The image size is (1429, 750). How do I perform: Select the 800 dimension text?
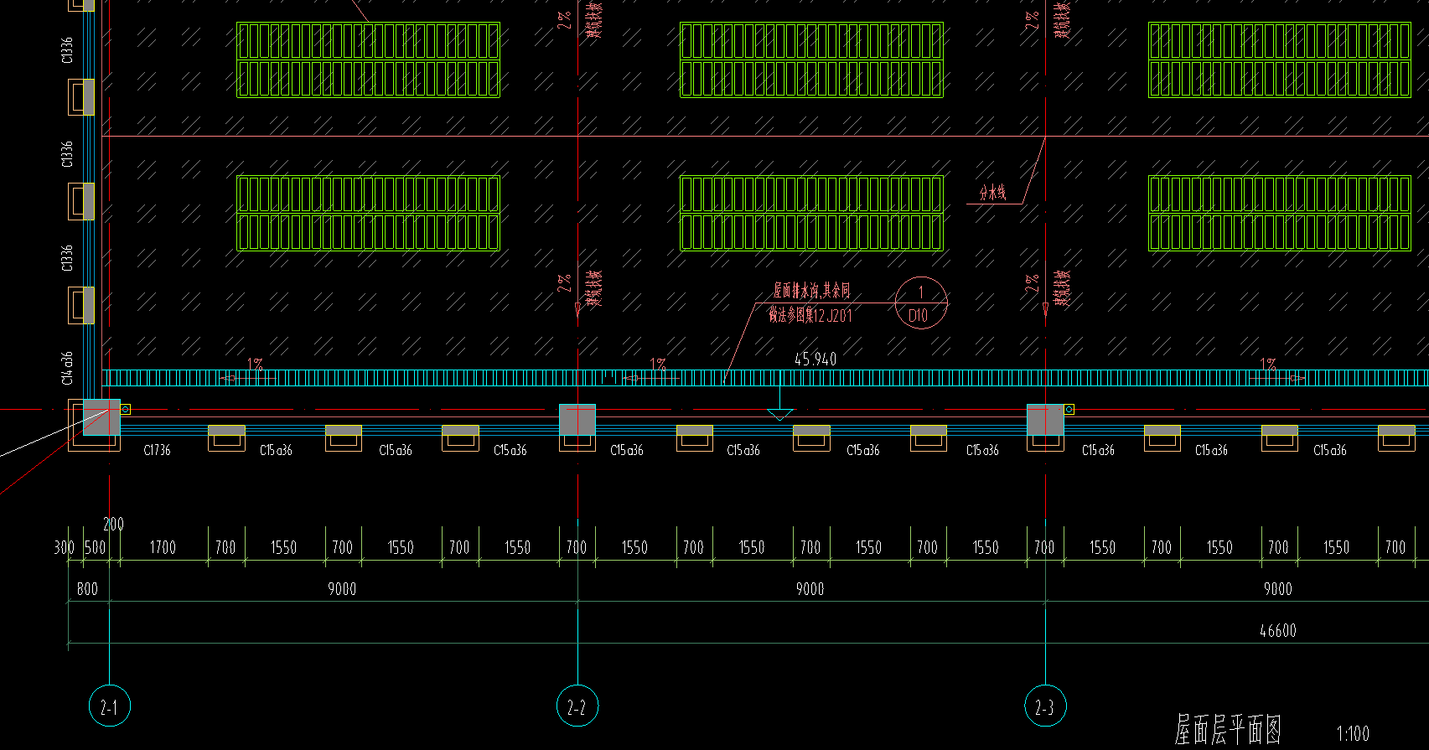coord(87,588)
